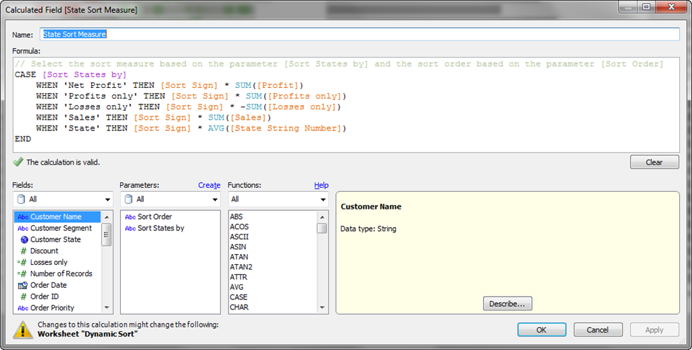Click [State String Number] in formula
This screenshot has height=350, width=692.
click(x=286, y=128)
